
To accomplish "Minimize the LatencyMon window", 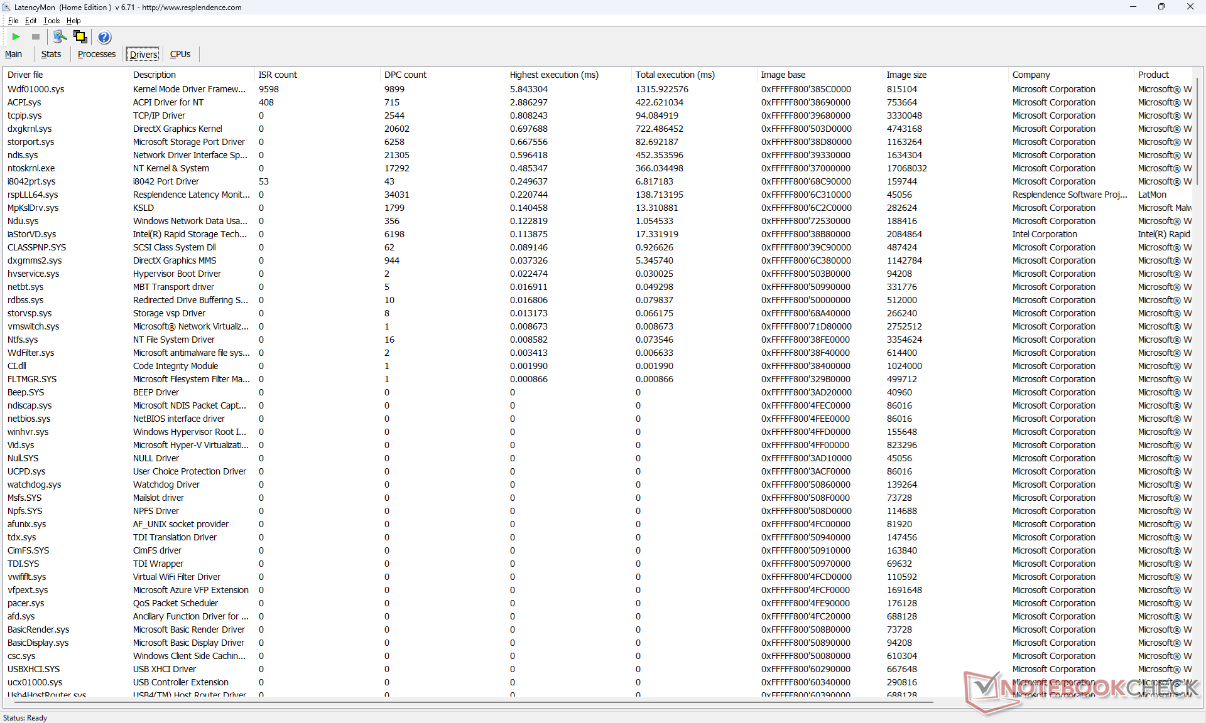I will pyautogui.click(x=1133, y=7).
